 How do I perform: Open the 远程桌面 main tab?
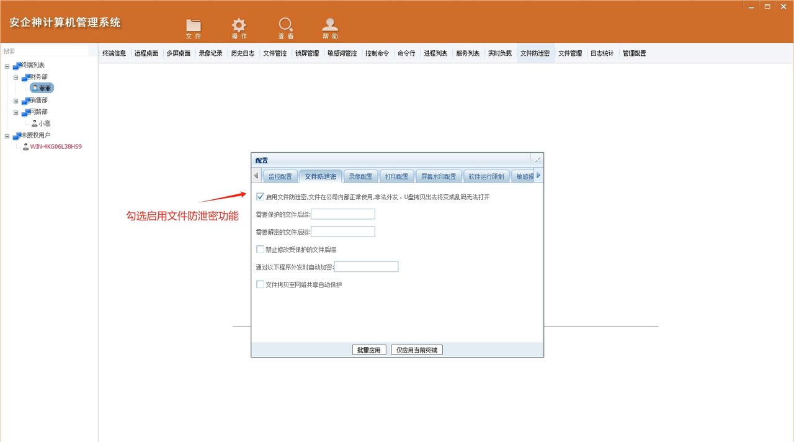pyautogui.click(x=146, y=53)
